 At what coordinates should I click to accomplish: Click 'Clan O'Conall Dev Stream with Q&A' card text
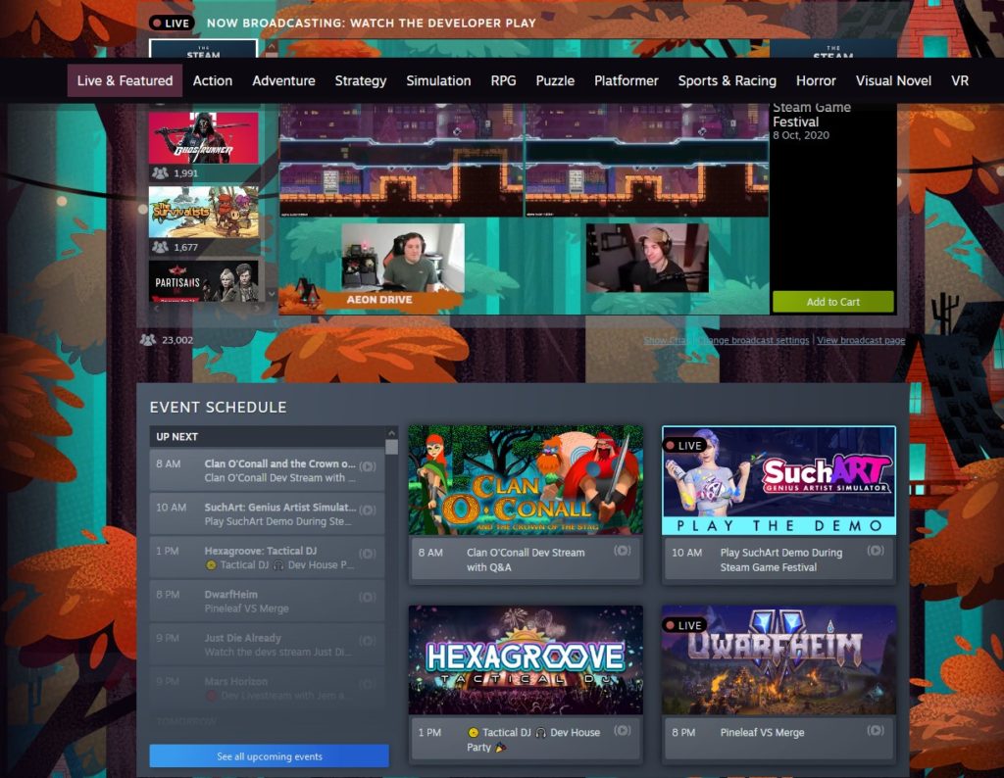tap(526, 559)
